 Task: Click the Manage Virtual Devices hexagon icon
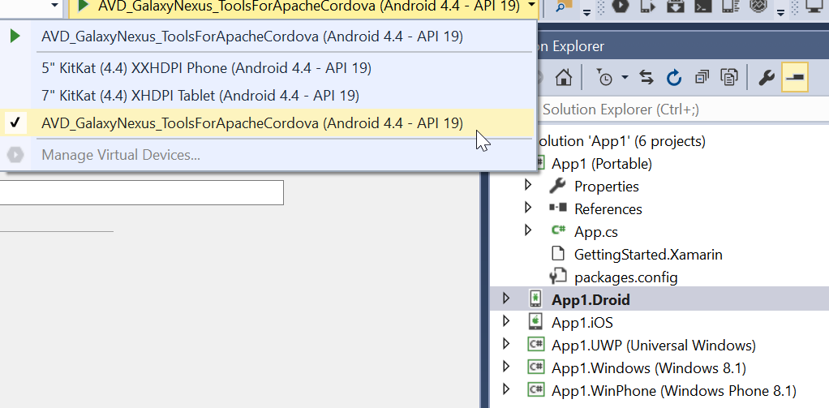[x=15, y=155]
